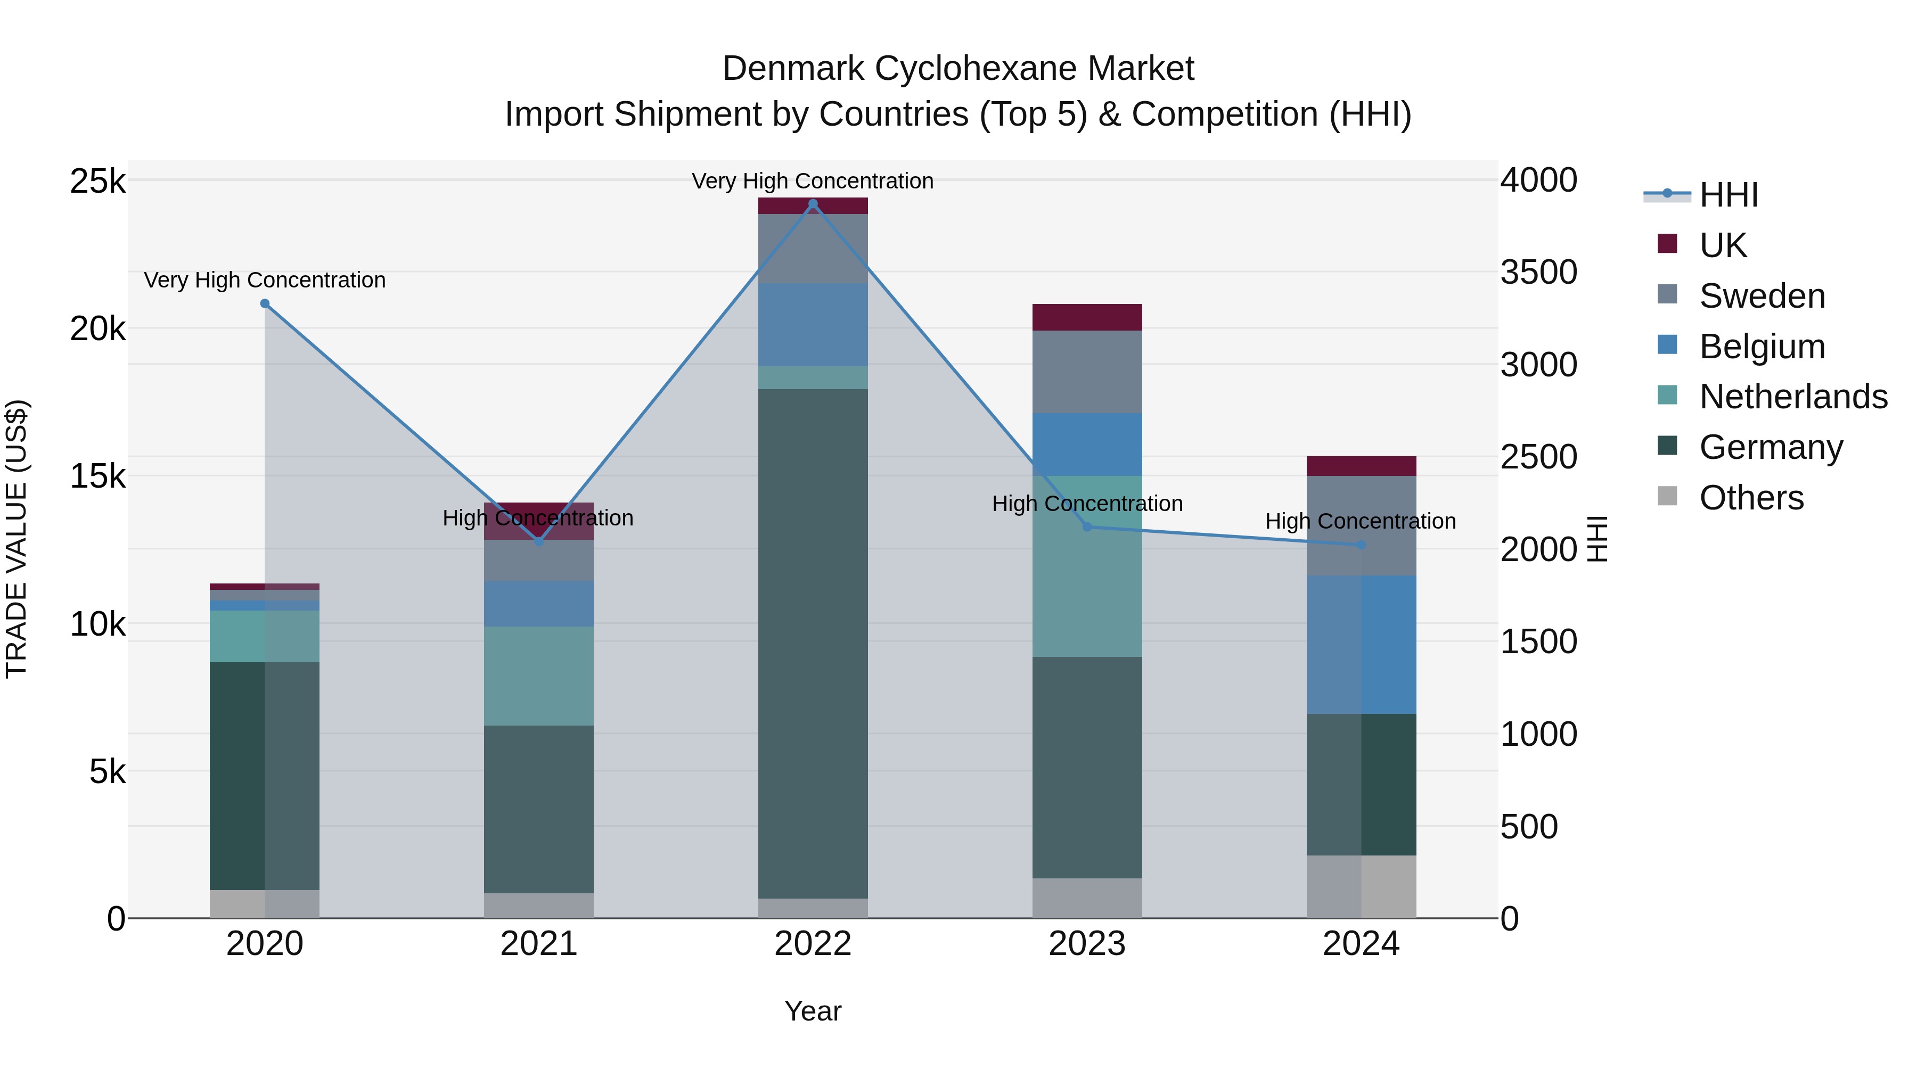1917x1078 pixels.
Task: Click the Netherlands teal legend swatch
Action: [1667, 395]
